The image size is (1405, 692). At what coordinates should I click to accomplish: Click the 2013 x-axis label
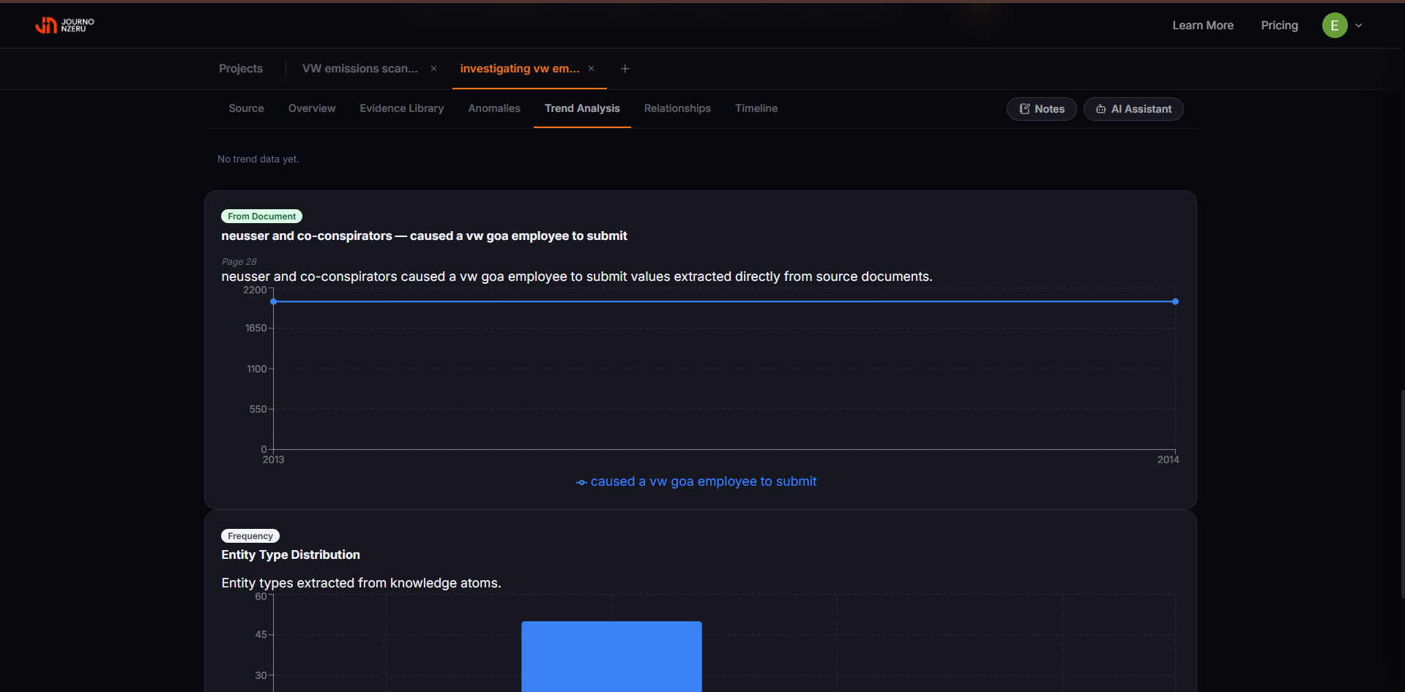coord(273,460)
